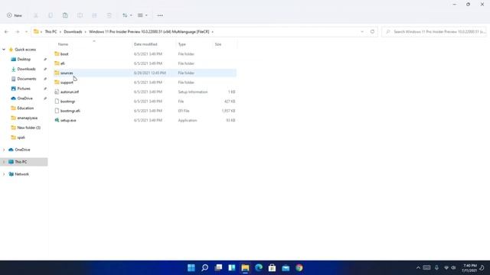Viewport: 490px width, 275px height.
Task: Click the Delete icon in toolbar
Action: click(109, 15)
